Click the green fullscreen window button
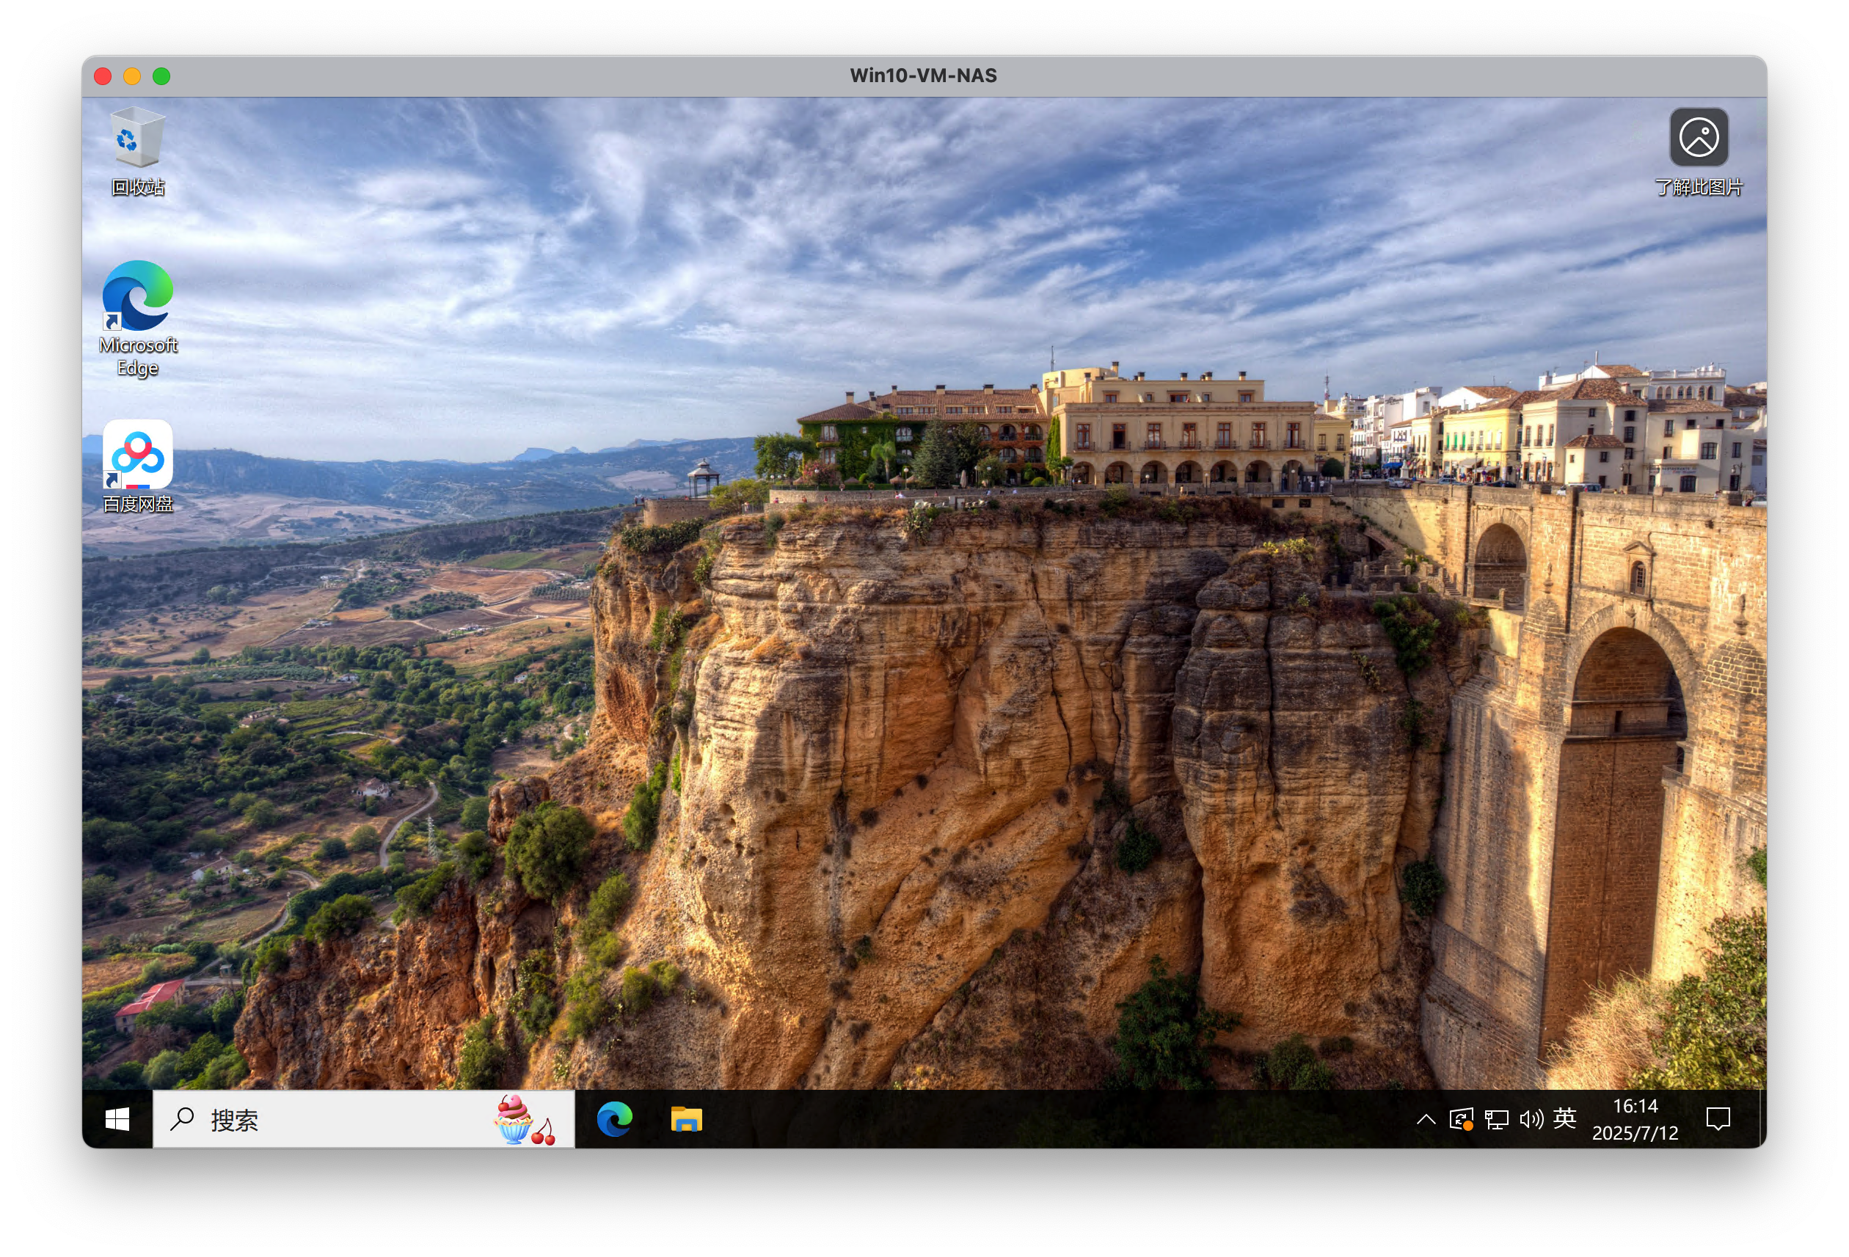Image resolution: width=1849 pixels, height=1257 pixels. 161,76
